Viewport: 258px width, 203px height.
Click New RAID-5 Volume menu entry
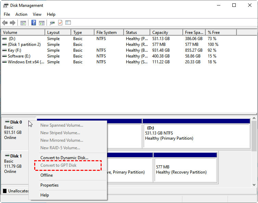click(x=68, y=148)
